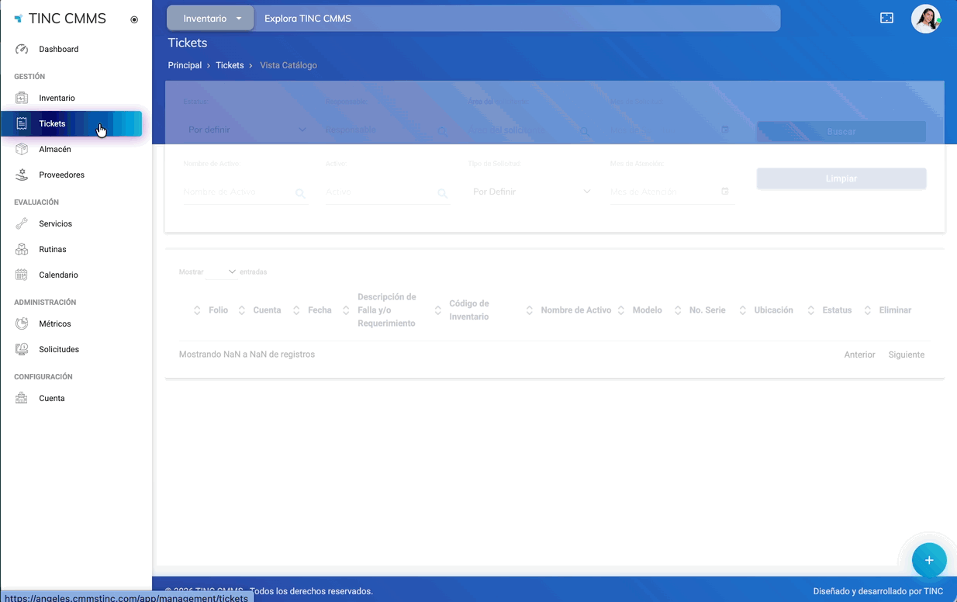957x602 pixels.
Task: Expand Tipo de Solicitud 'Por Definir' dropdown
Action: (530, 192)
